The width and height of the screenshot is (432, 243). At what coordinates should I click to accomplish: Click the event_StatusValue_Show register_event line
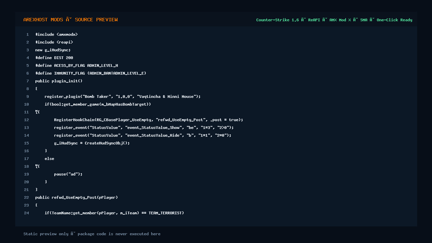click(x=144, y=128)
